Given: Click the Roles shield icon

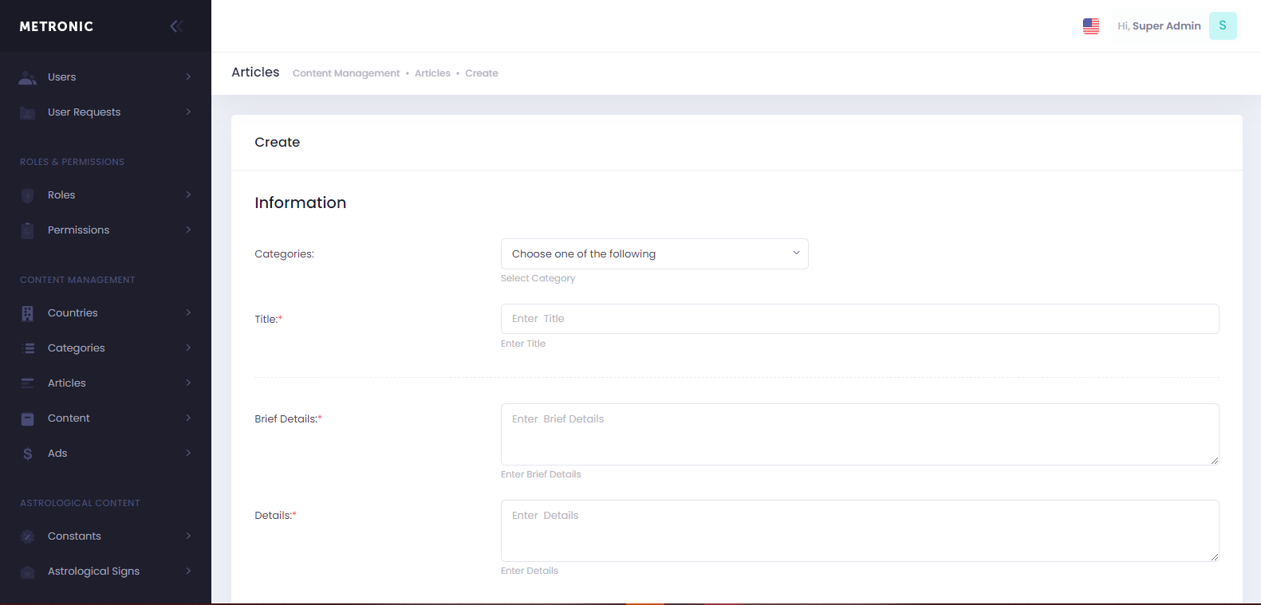Looking at the screenshot, I should point(28,195).
